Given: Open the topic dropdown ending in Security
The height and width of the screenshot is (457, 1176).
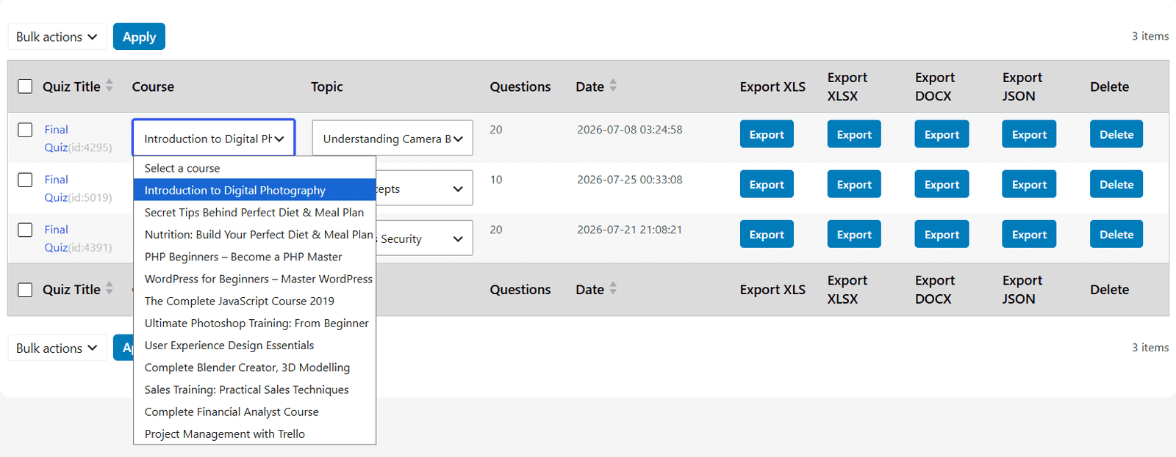Looking at the screenshot, I should (425, 238).
